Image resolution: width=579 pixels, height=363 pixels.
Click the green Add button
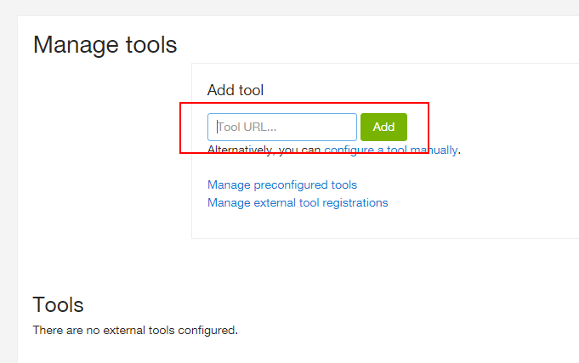click(x=383, y=127)
